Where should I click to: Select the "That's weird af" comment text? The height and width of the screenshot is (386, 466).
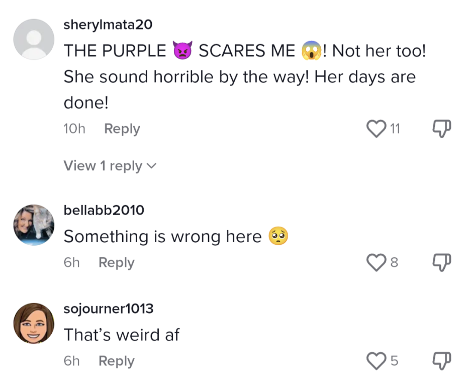(121, 334)
